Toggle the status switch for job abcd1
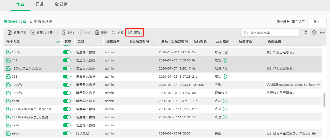 point(67,101)
